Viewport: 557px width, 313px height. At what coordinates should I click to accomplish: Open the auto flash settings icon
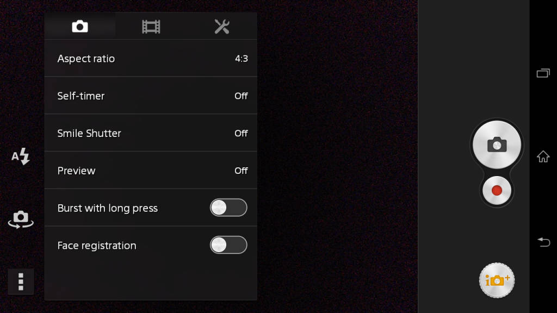20,156
